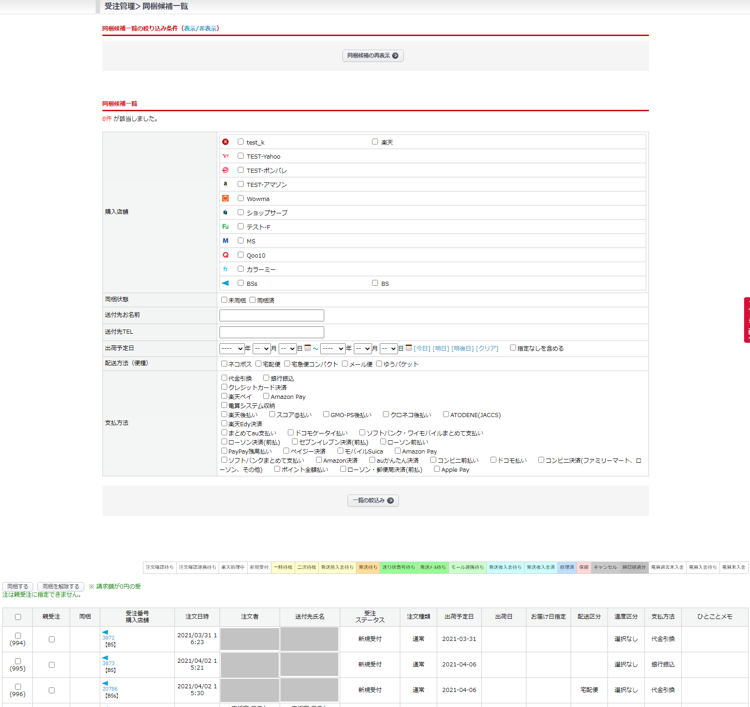Open the start month dropdown for 出荷予定日
This screenshot has height=707, width=750.
point(262,349)
